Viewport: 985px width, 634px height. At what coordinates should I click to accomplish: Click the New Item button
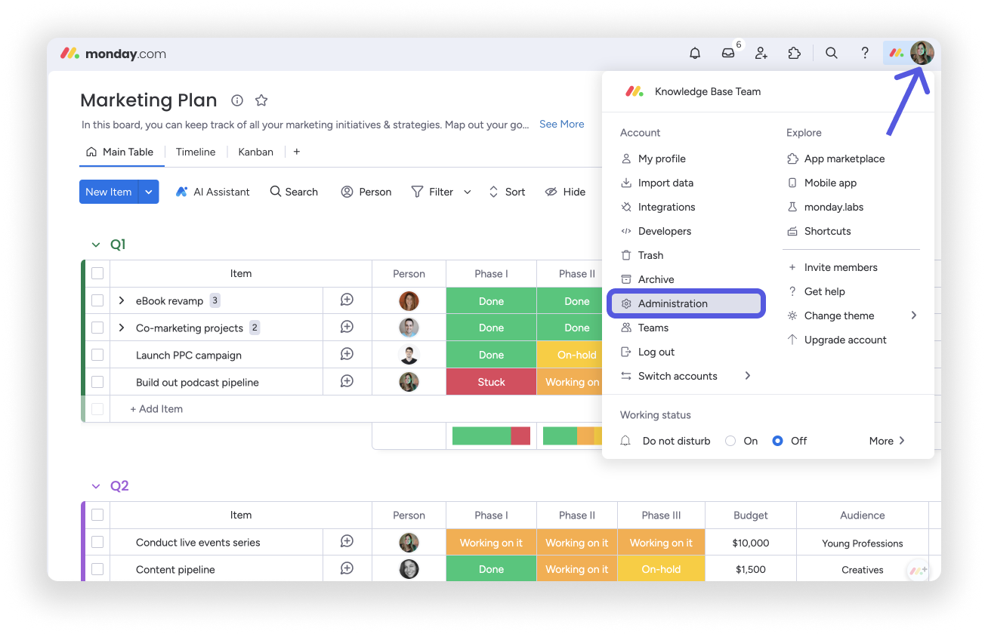tap(109, 192)
